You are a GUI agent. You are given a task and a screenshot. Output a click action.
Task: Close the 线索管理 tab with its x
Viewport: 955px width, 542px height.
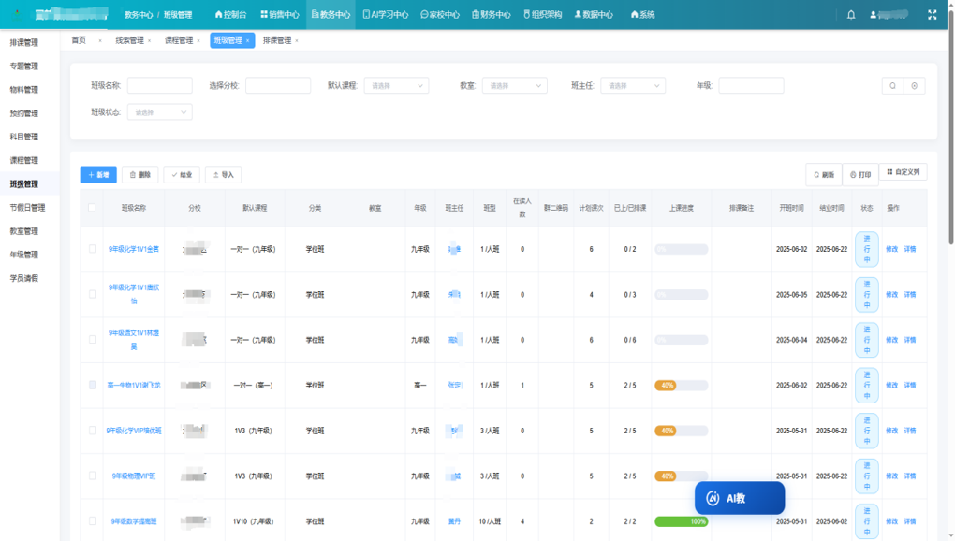point(149,41)
